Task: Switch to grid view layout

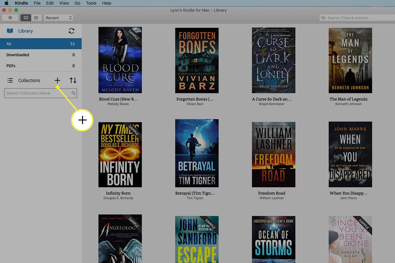Action: click(26, 18)
